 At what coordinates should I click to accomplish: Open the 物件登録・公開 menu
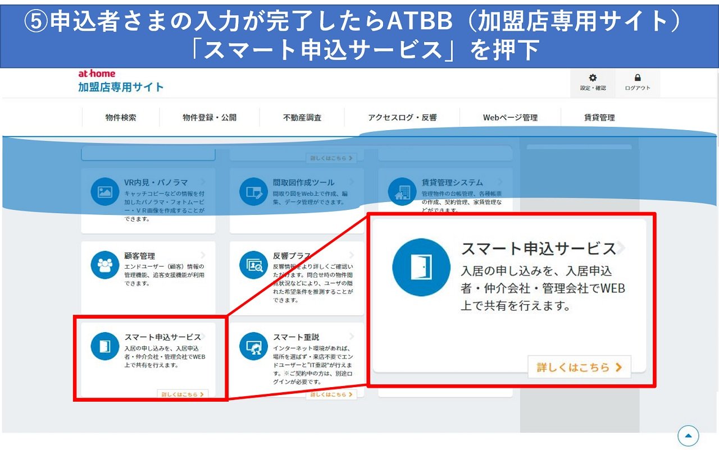tap(210, 117)
